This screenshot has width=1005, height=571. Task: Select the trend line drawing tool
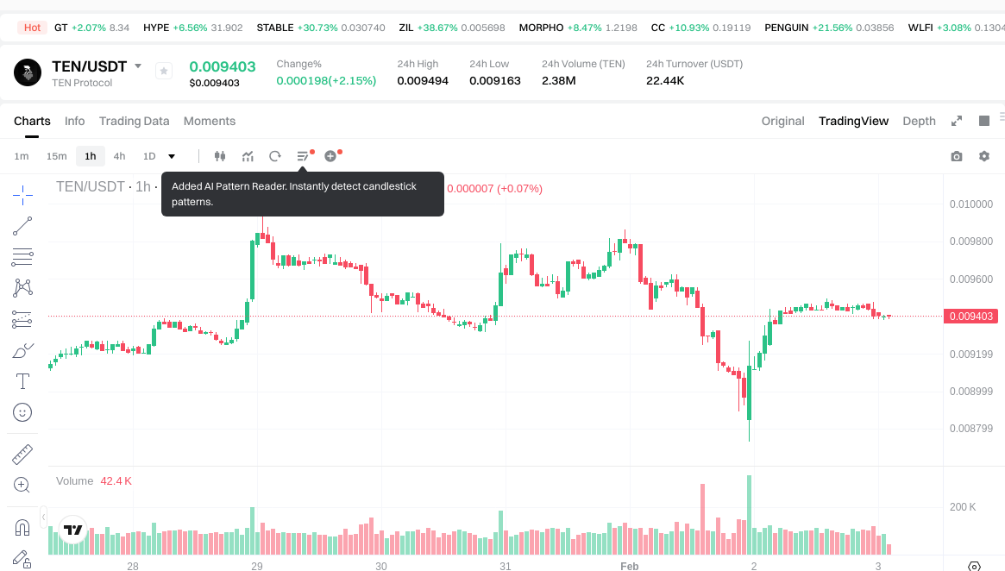(x=23, y=226)
